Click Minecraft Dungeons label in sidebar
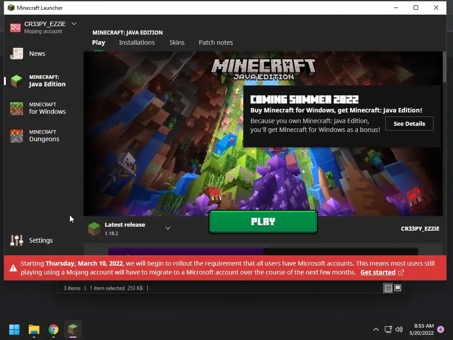 [44, 136]
